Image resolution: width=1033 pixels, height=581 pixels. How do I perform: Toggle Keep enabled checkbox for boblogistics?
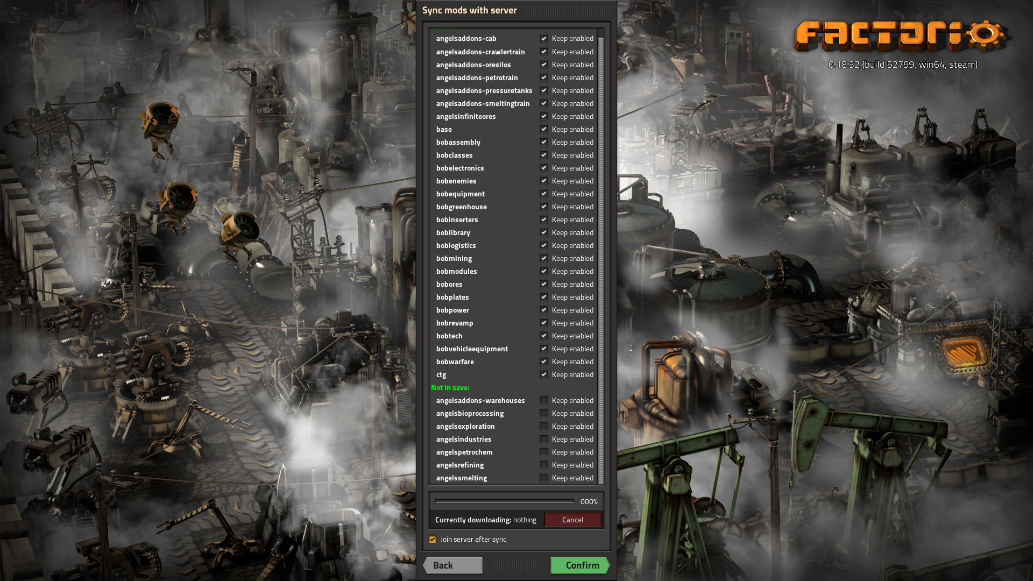544,245
